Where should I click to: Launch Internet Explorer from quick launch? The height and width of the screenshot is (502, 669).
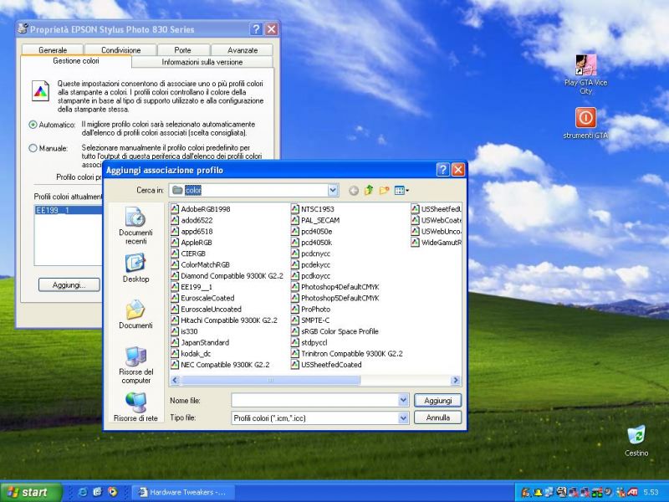[83, 492]
